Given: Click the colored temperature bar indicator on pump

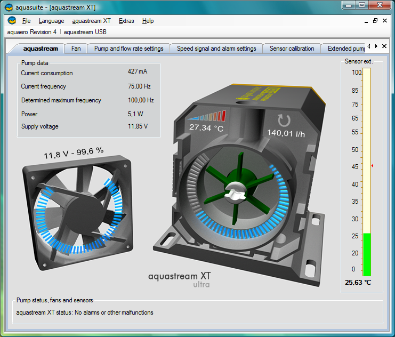Looking at the screenshot, I should (x=207, y=116).
